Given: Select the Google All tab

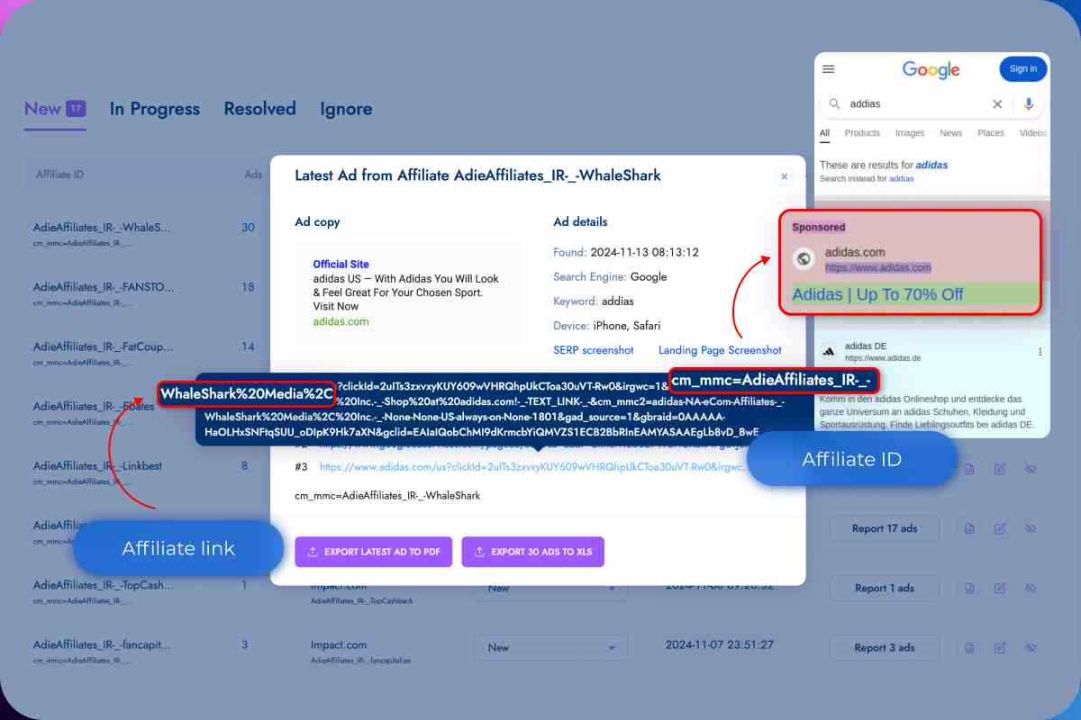Looking at the screenshot, I should 824,133.
